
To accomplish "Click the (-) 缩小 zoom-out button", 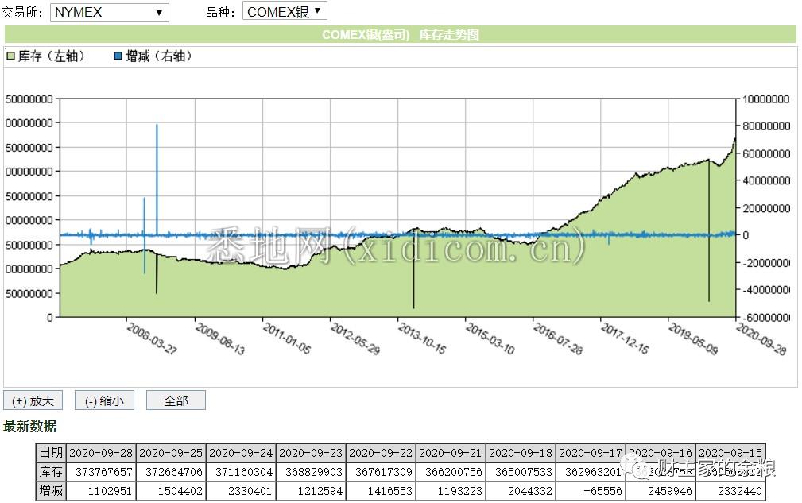I will point(104,400).
